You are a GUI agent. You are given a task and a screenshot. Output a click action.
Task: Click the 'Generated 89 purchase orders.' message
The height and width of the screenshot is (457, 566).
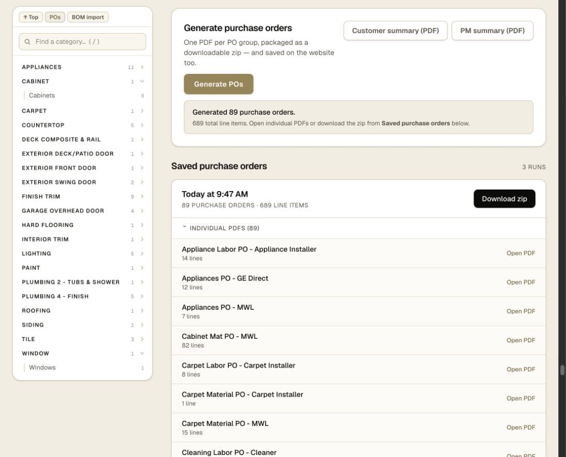[x=244, y=112]
